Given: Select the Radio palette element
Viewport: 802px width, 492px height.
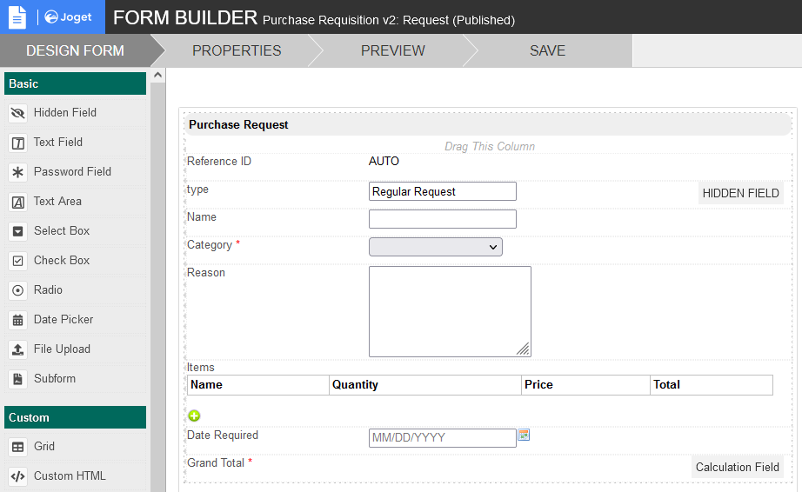Looking at the screenshot, I should (x=48, y=290).
